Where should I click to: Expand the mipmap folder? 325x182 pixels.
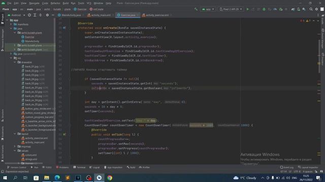pos(15,147)
